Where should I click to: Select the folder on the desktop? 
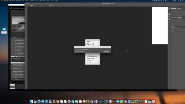click(x=4, y=29)
